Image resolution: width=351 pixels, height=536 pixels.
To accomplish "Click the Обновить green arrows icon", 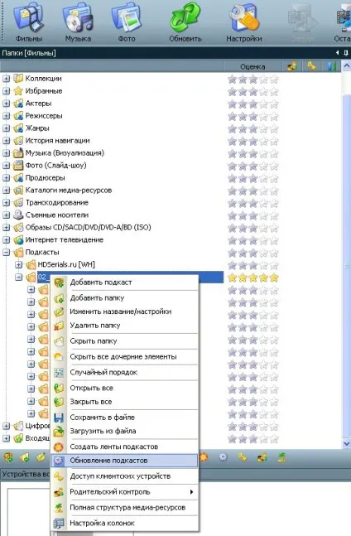I will pos(185,17).
